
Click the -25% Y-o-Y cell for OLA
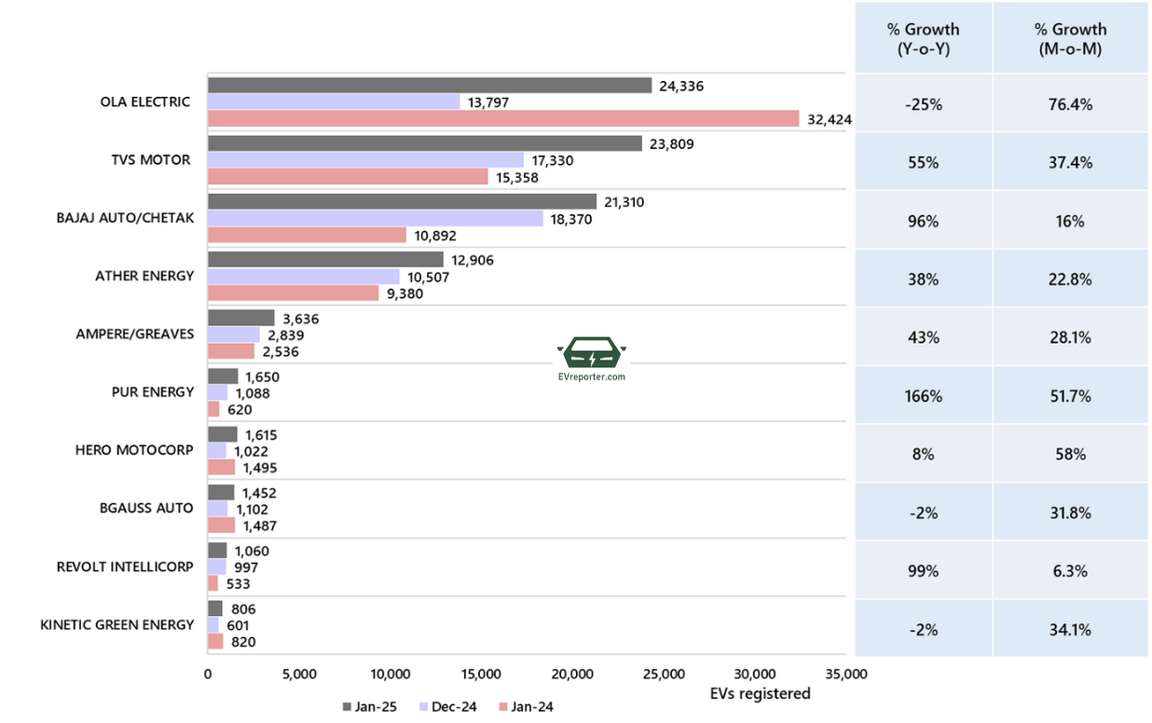pos(923,104)
